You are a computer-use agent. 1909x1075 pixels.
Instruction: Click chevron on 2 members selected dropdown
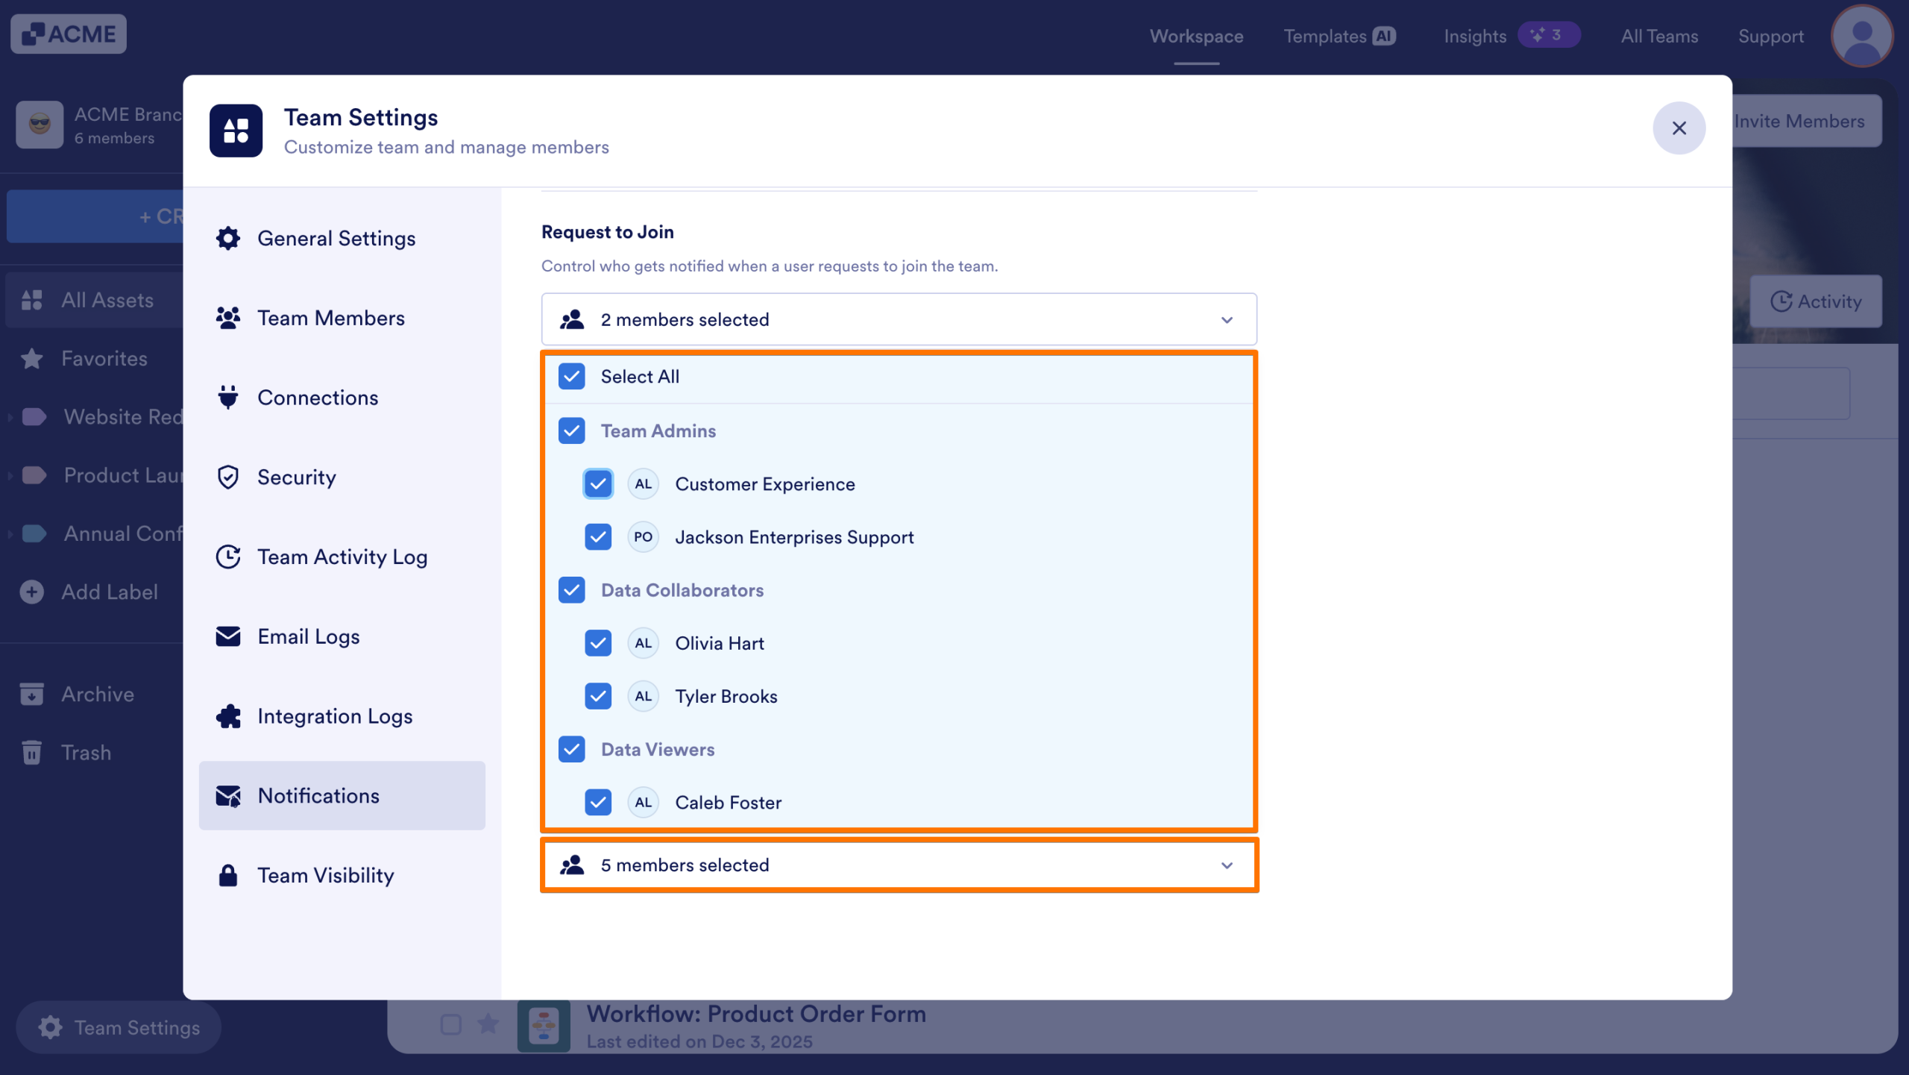1227,320
